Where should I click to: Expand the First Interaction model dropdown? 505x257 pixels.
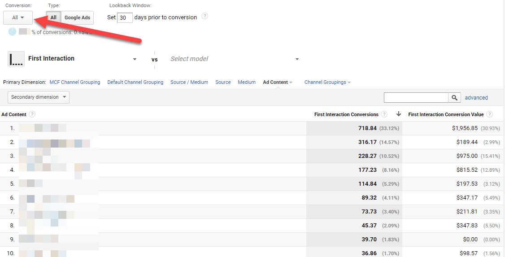tap(135, 59)
